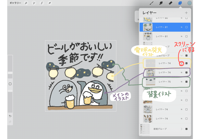
Task: Select the highlighted blue レイヤー 81 row
Action: pyautogui.click(x=165, y=27)
